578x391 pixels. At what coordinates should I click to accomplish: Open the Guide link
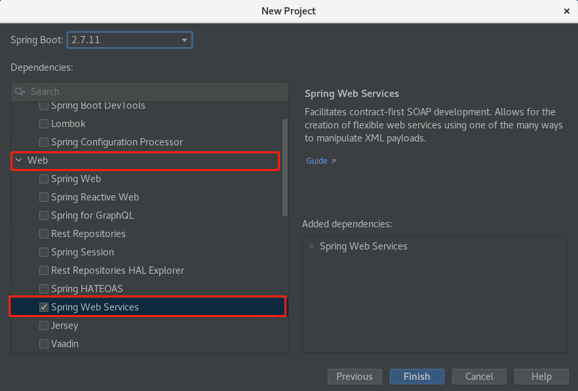click(x=317, y=161)
